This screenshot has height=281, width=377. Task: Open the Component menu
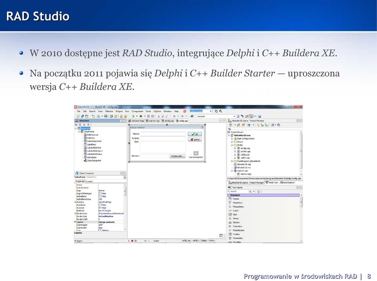137,111
